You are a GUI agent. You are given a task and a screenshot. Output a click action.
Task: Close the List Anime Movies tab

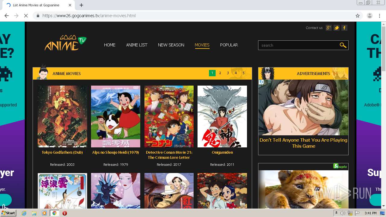(70, 5)
